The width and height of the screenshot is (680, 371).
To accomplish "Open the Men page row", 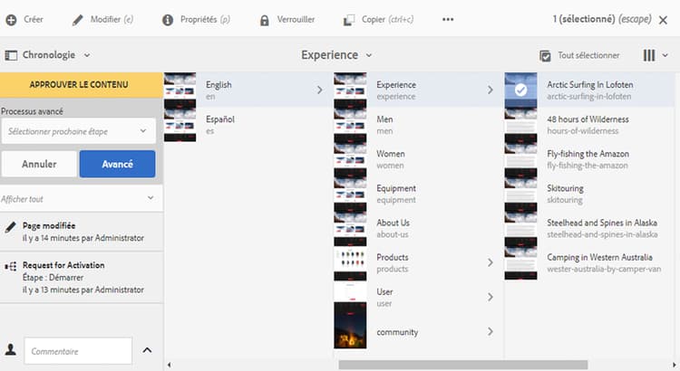I will click(x=419, y=124).
